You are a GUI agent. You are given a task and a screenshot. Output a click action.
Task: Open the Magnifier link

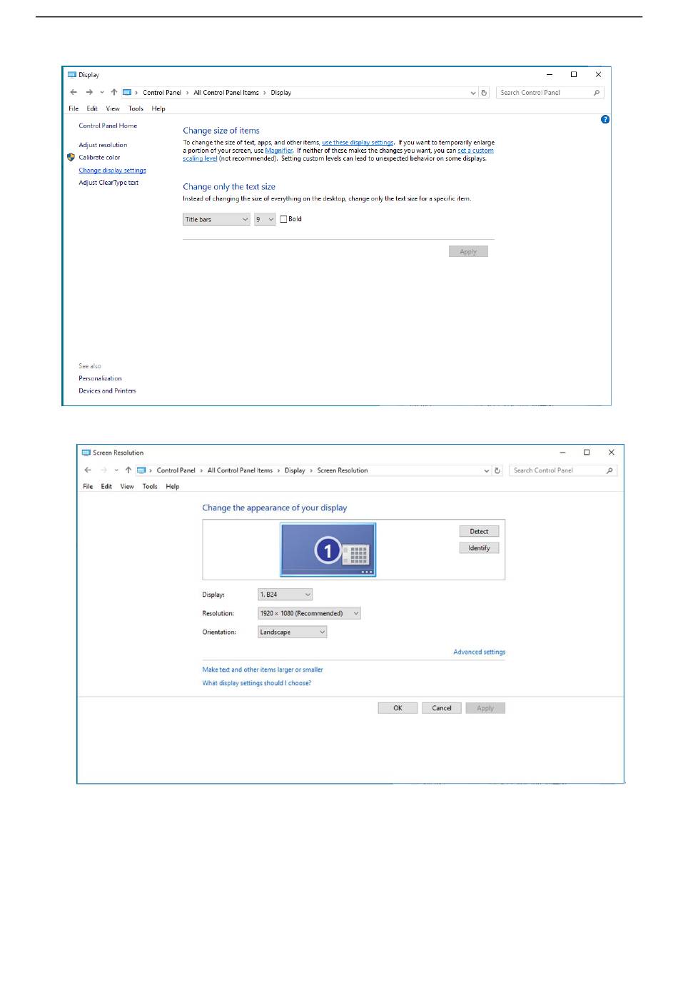pyautogui.click(x=278, y=151)
